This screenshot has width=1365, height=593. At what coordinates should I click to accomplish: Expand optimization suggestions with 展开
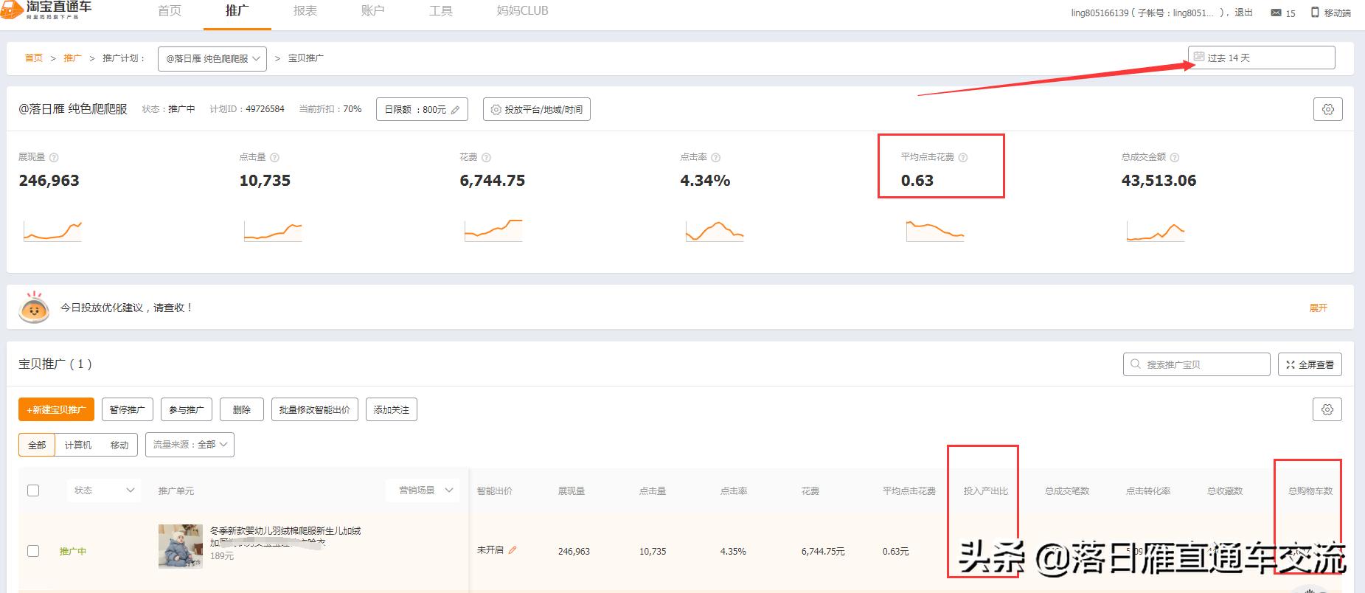pos(1318,308)
